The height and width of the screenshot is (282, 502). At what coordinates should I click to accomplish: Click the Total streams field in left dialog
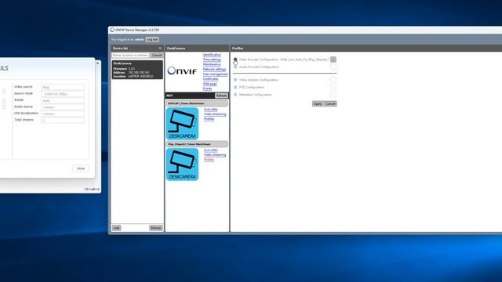[63, 120]
